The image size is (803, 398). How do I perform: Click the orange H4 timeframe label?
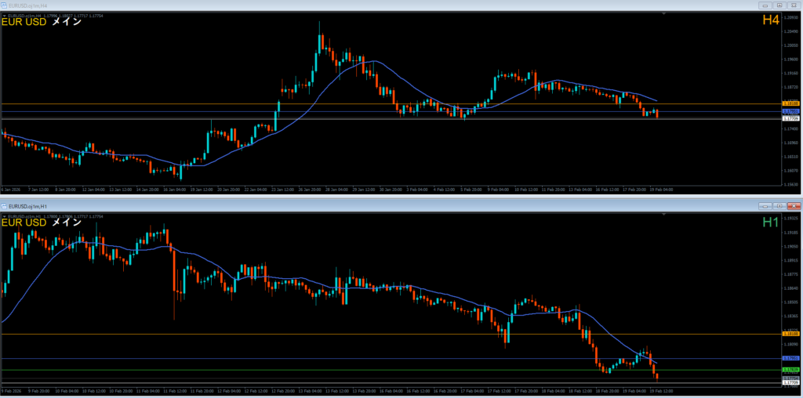(x=771, y=20)
